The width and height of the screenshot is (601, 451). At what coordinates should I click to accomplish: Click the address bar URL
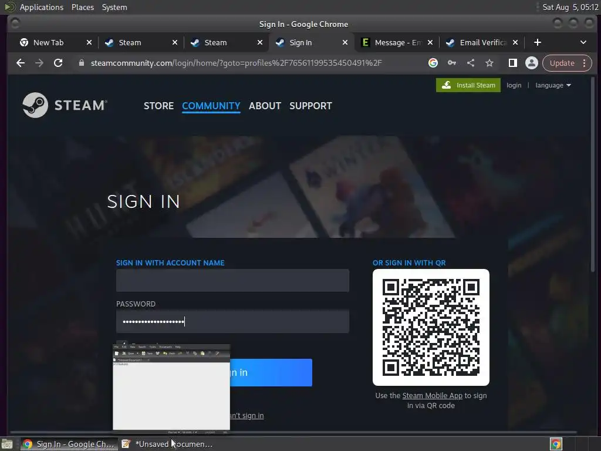point(236,63)
